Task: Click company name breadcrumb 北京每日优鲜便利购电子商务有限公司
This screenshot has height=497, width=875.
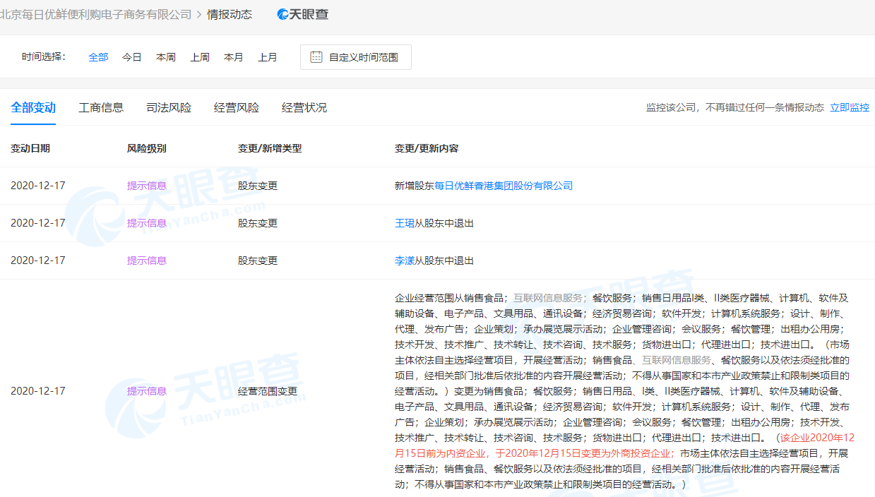Action: 96,15
